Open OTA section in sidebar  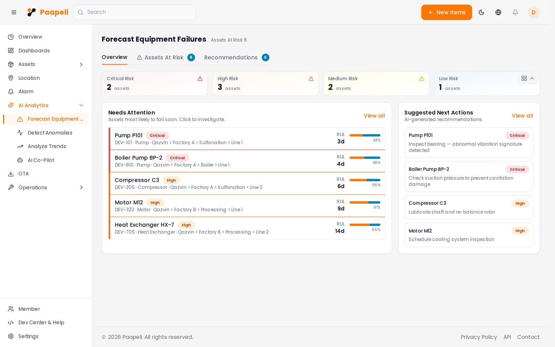click(x=46, y=174)
